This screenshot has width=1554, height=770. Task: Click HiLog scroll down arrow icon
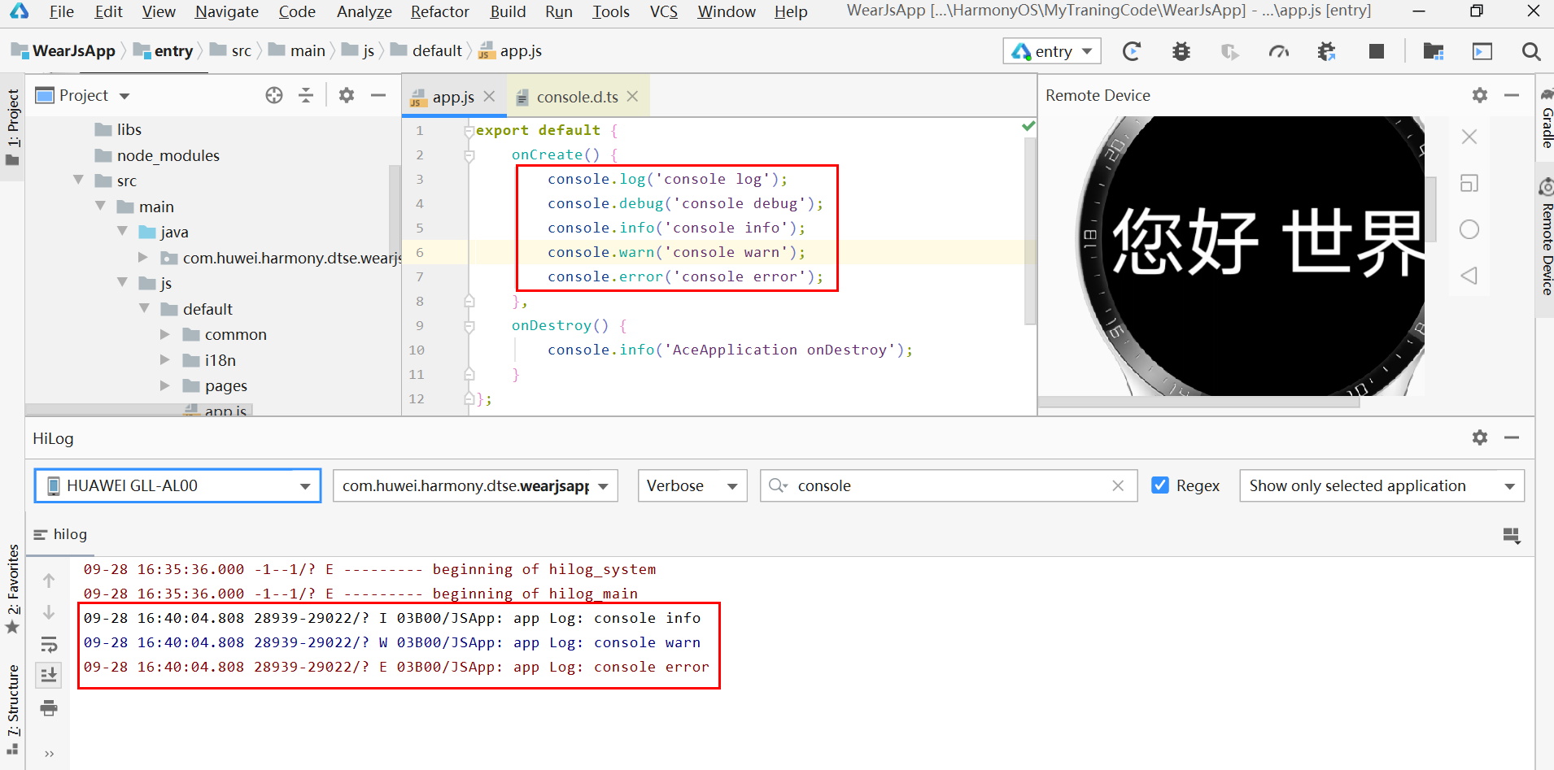click(49, 612)
